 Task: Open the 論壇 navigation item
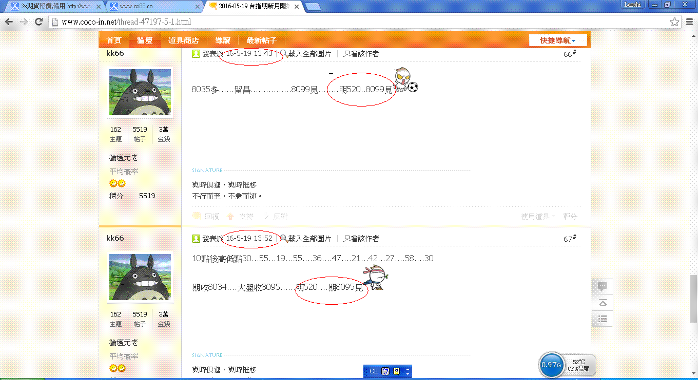[145, 40]
